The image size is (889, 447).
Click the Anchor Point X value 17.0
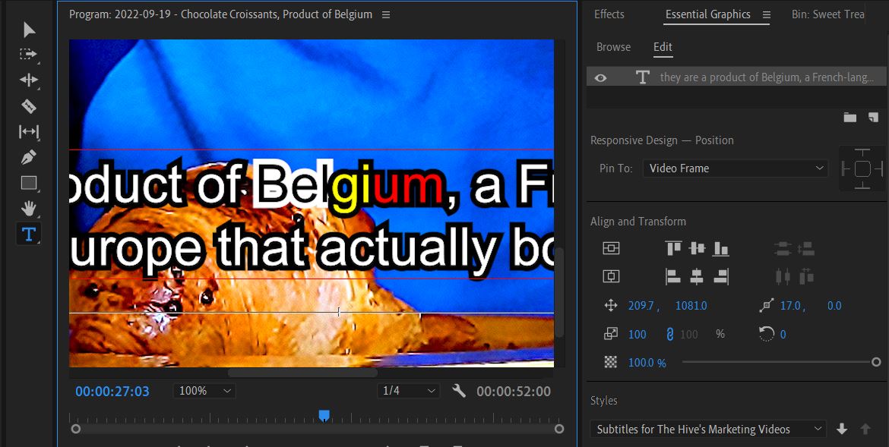click(x=792, y=306)
